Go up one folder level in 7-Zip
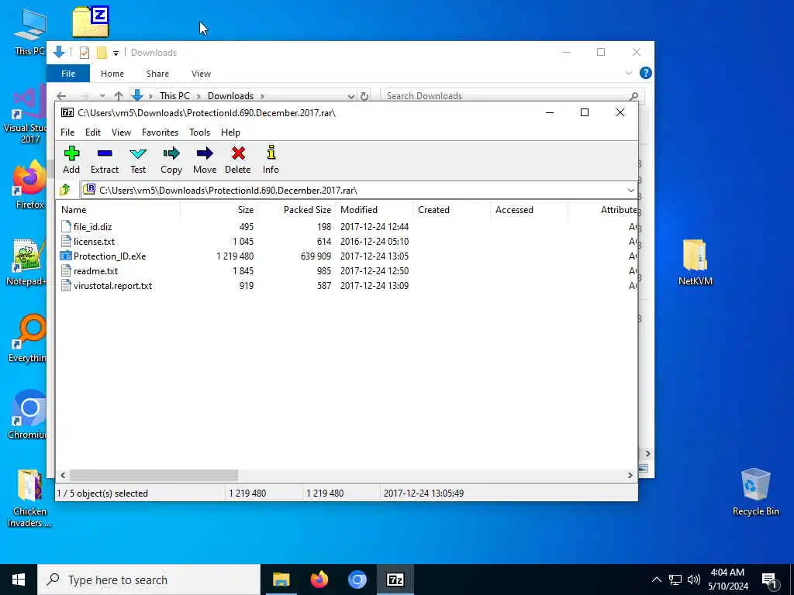This screenshot has height=595, width=794. tap(65, 191)
